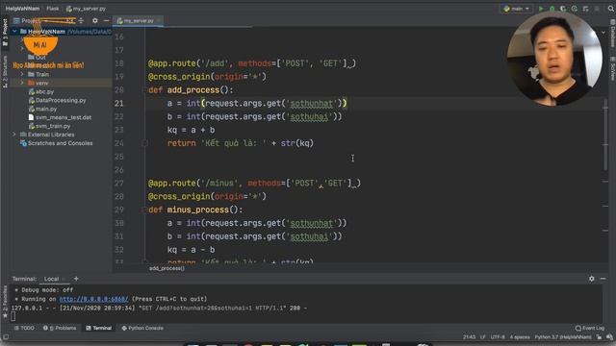
Task: Click my_server.py breadcrumb in the navigation bar
Action: pos(86,9)
